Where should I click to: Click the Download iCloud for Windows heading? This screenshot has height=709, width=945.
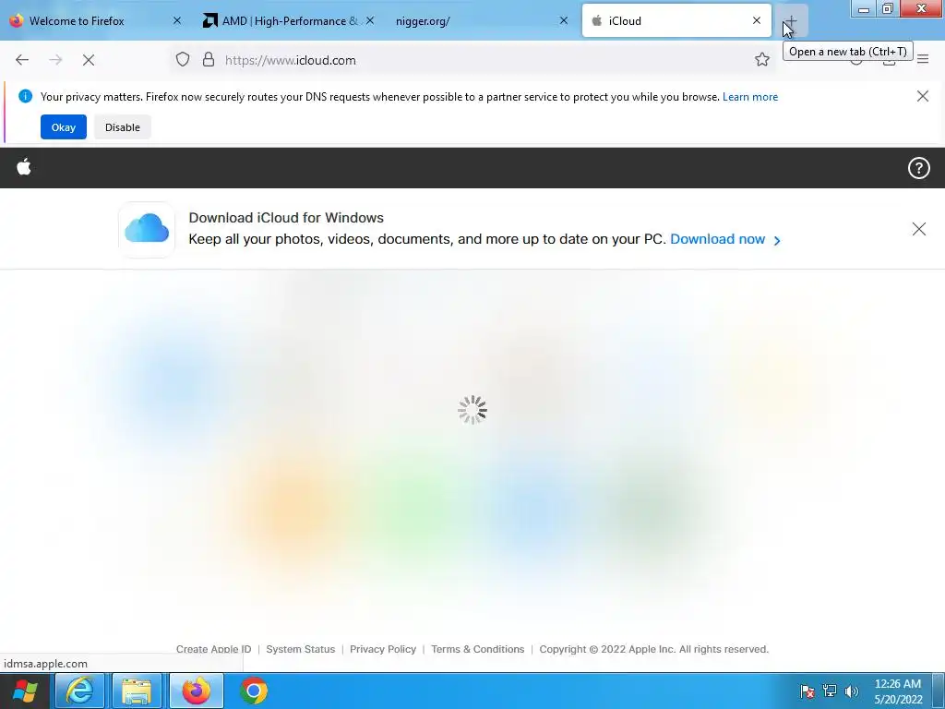click(x=286, y=218)
